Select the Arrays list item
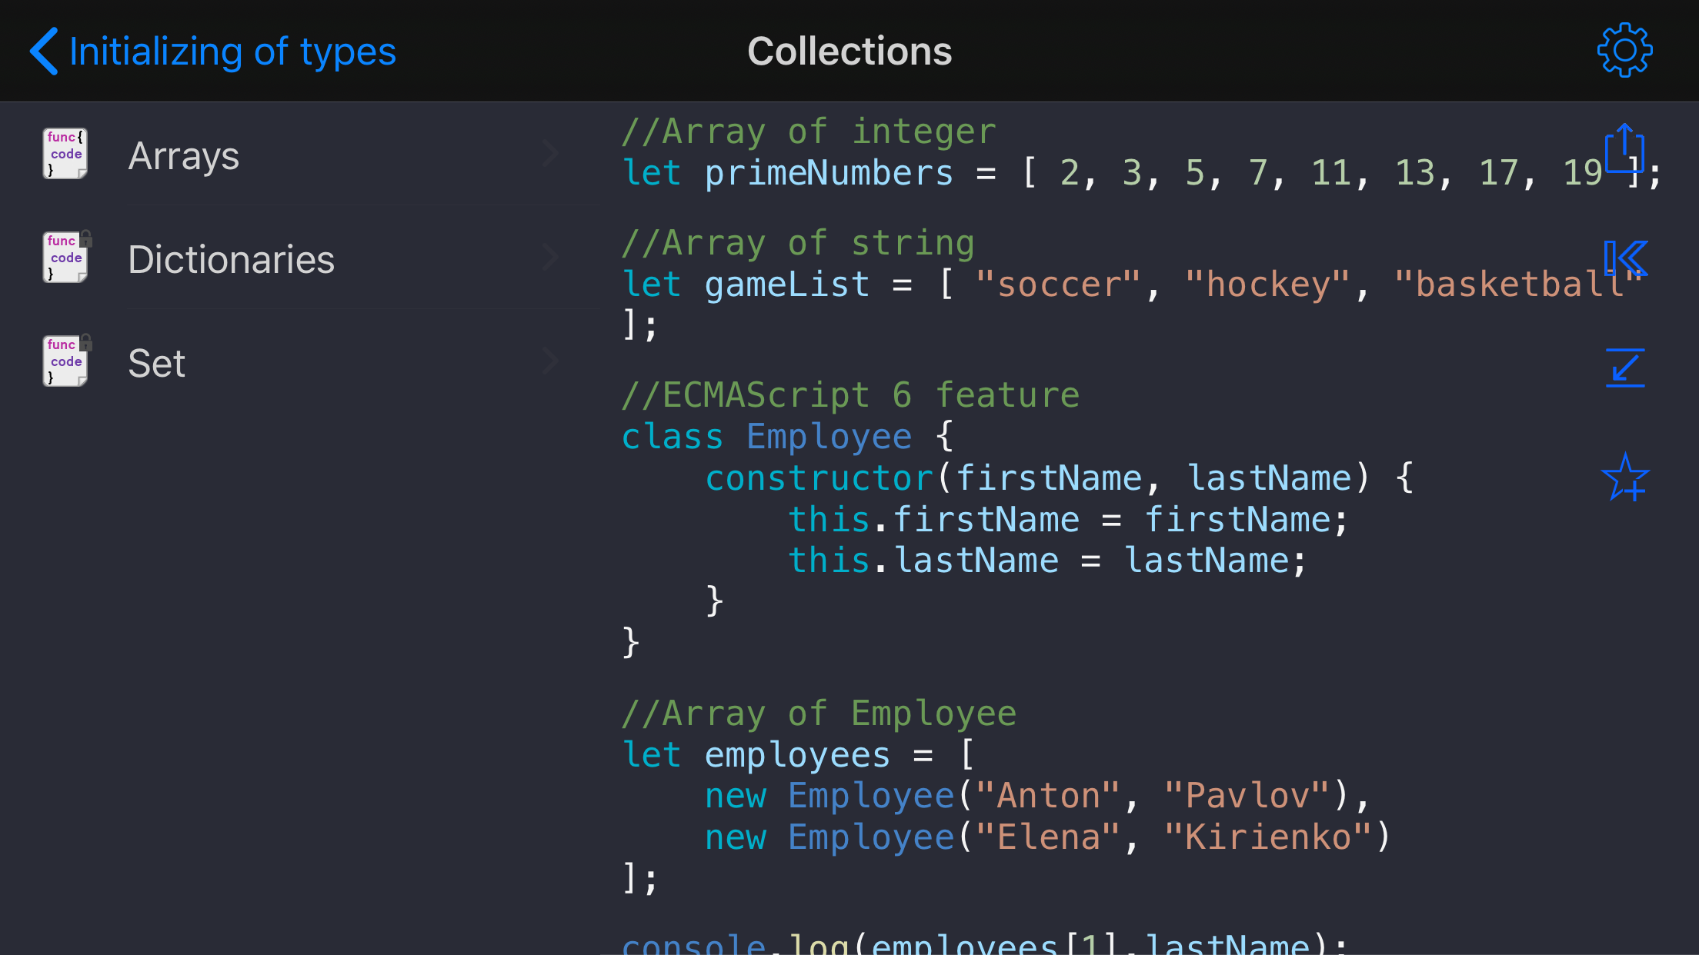The image size is (1699, 955). [x=183, y=156]
